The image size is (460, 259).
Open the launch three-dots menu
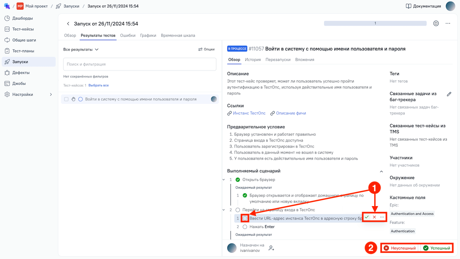click(x=448, y=23)
